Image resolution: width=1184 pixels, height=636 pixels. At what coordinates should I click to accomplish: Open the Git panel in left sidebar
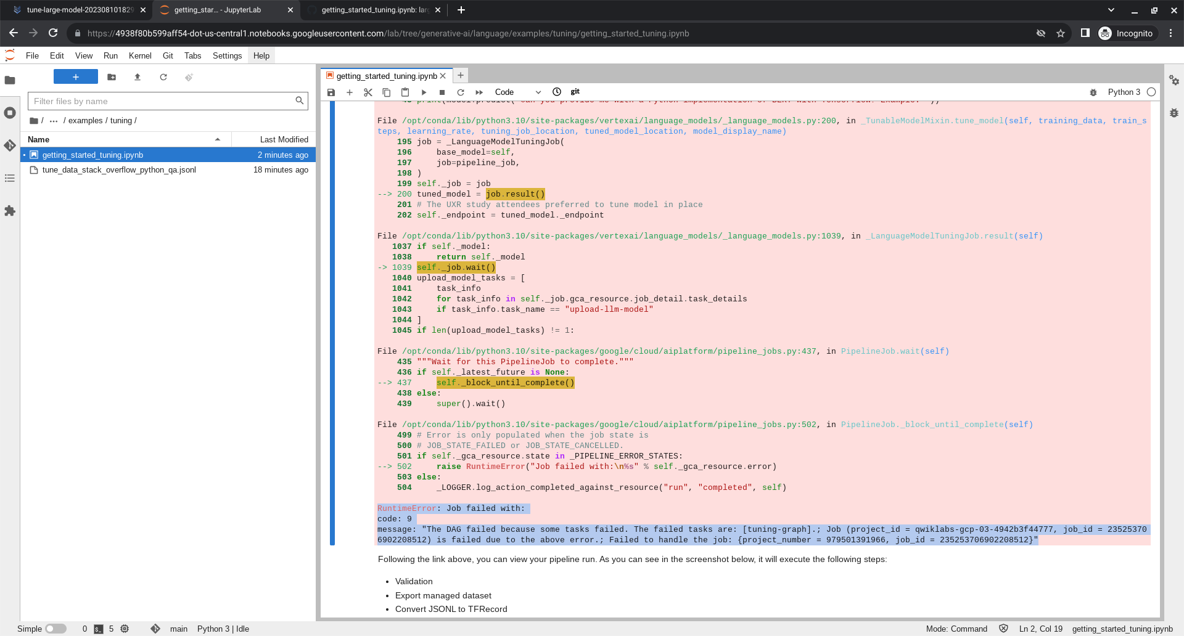(x=10, y=146)
